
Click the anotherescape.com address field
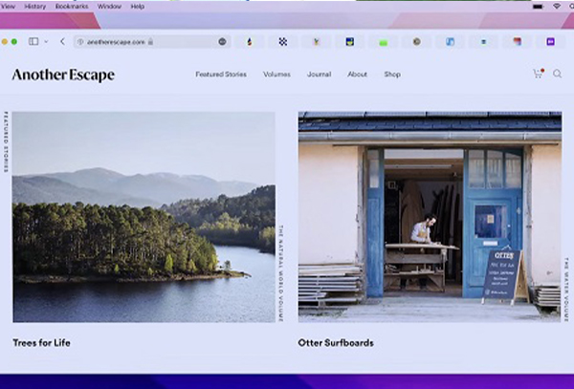coord(152,42)
